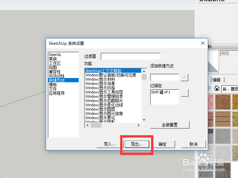Click the 导入... import button
This screenshot has height=178, width=238.
coord(110,144)
